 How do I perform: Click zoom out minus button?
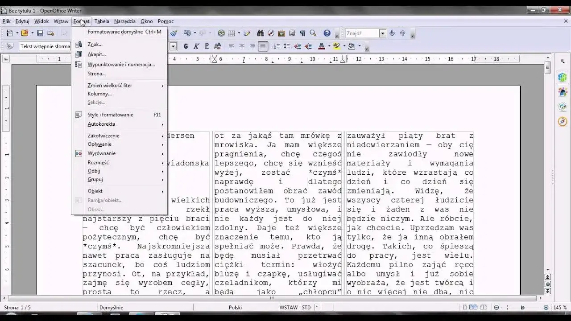[496, 307]
